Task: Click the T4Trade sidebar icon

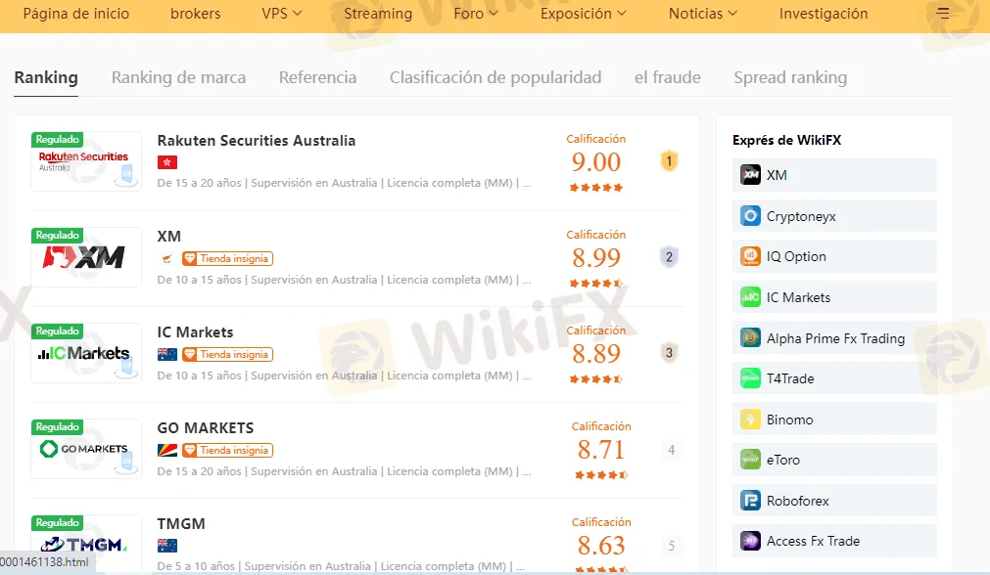Action: (750, 378)
